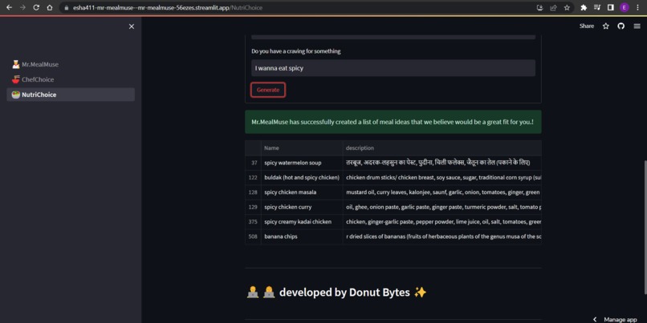Open the ChefChoice page
Screen dimensions: 647x323
pyautogui.click(x=71, y=79)
